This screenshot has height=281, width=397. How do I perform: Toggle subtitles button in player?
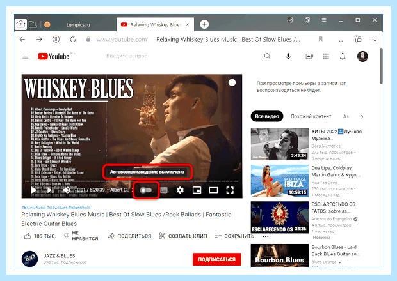[x=164, y=190]
